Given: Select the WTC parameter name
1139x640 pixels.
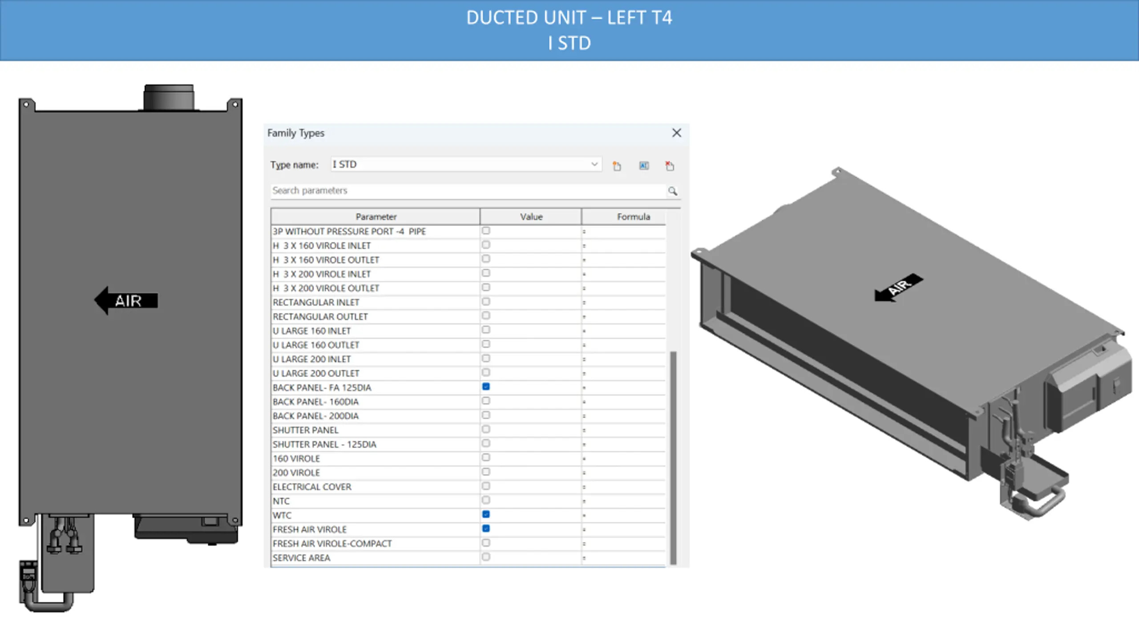Looking at the screenshot, I should coord(282,516).
